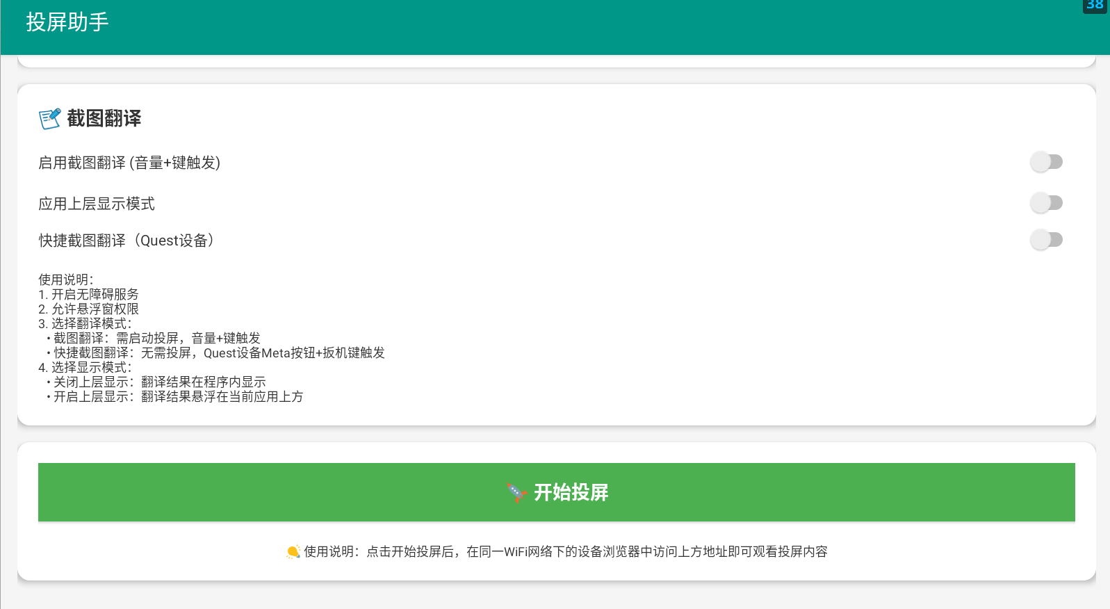Select the 截图翻译 section heading

click(x=104, y=119)
